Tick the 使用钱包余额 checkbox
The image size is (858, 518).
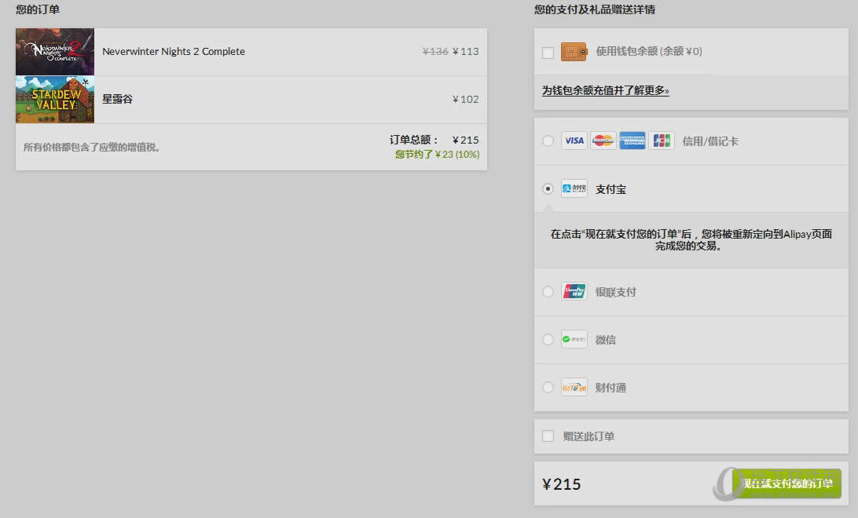548,53
